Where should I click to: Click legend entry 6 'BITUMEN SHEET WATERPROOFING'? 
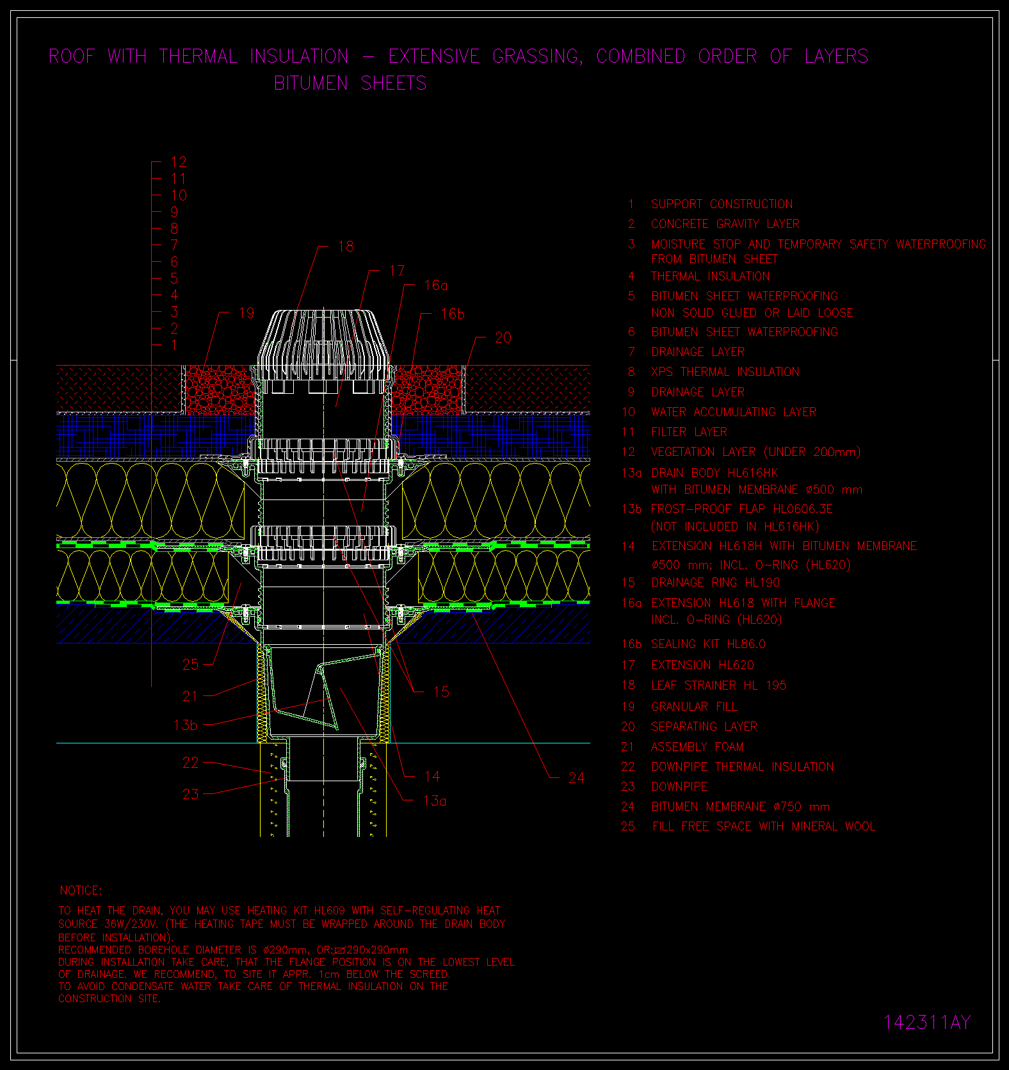coord(745,332)
